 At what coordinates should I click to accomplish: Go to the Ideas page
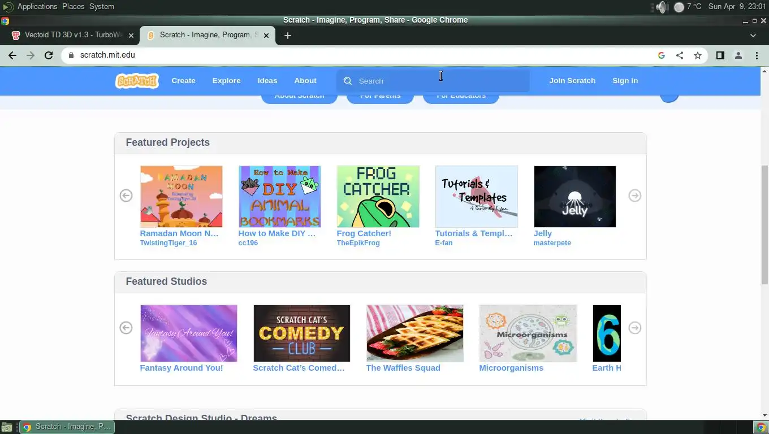tap(267, 81)
